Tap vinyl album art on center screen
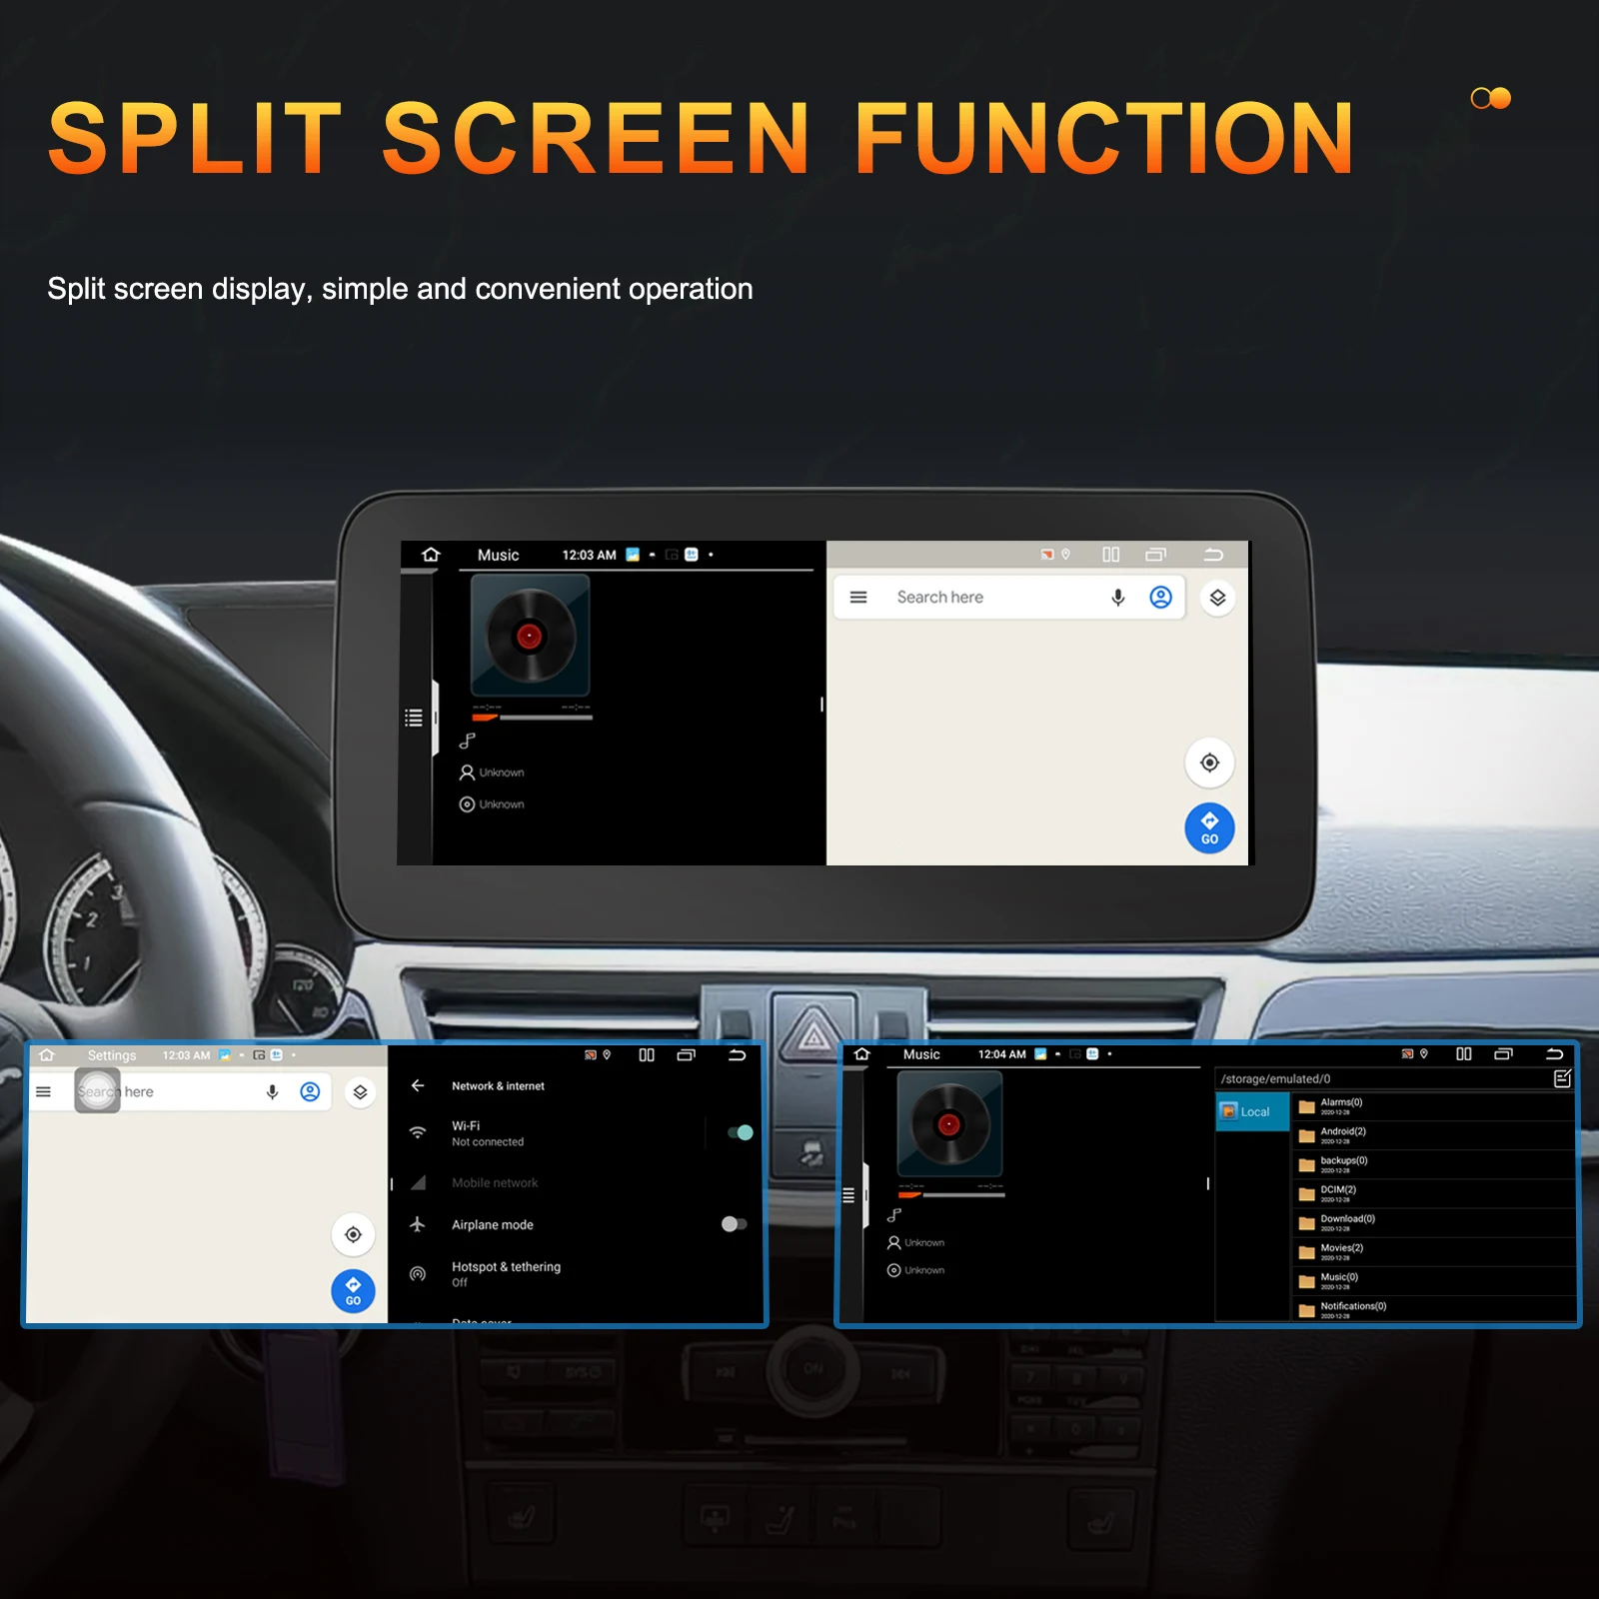The width and height of the screenshot is (1599, 1599). click(x=530, y=636)
